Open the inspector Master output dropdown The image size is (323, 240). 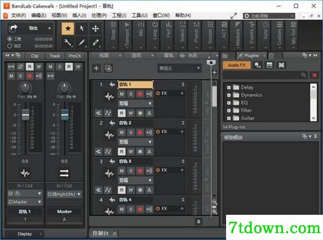click(25, 202)
